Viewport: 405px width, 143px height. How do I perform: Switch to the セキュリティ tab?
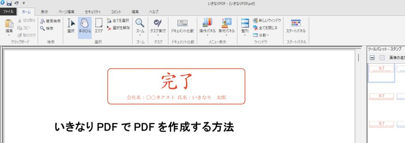93,12
